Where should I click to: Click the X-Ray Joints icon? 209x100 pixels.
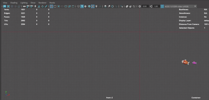[134, 6]
